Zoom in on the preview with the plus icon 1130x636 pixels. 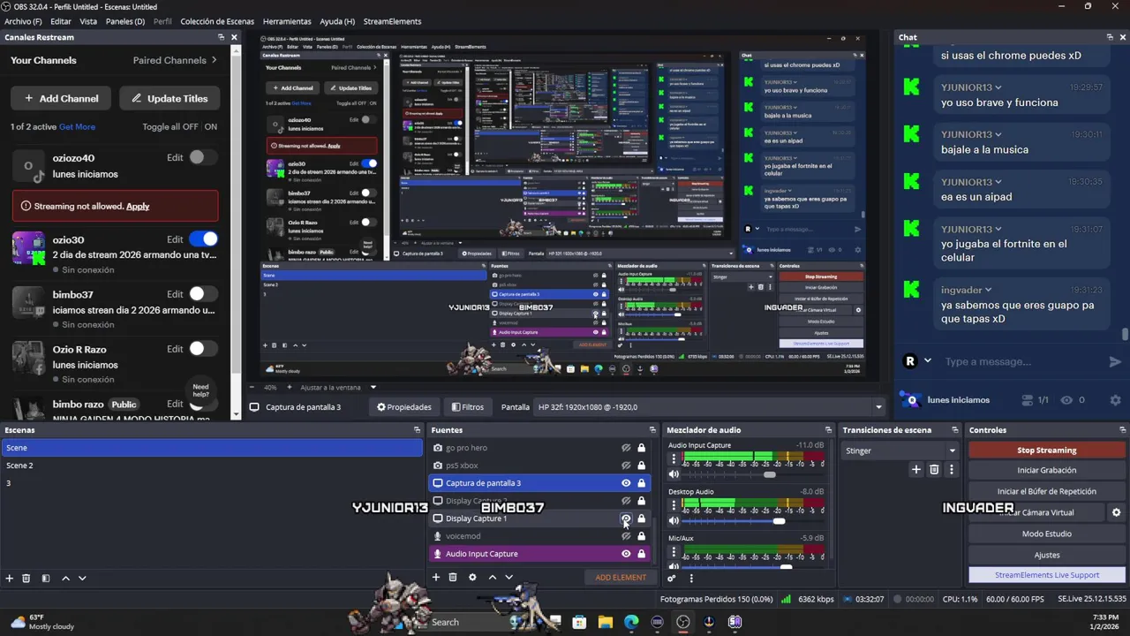(x=289, y=388)
